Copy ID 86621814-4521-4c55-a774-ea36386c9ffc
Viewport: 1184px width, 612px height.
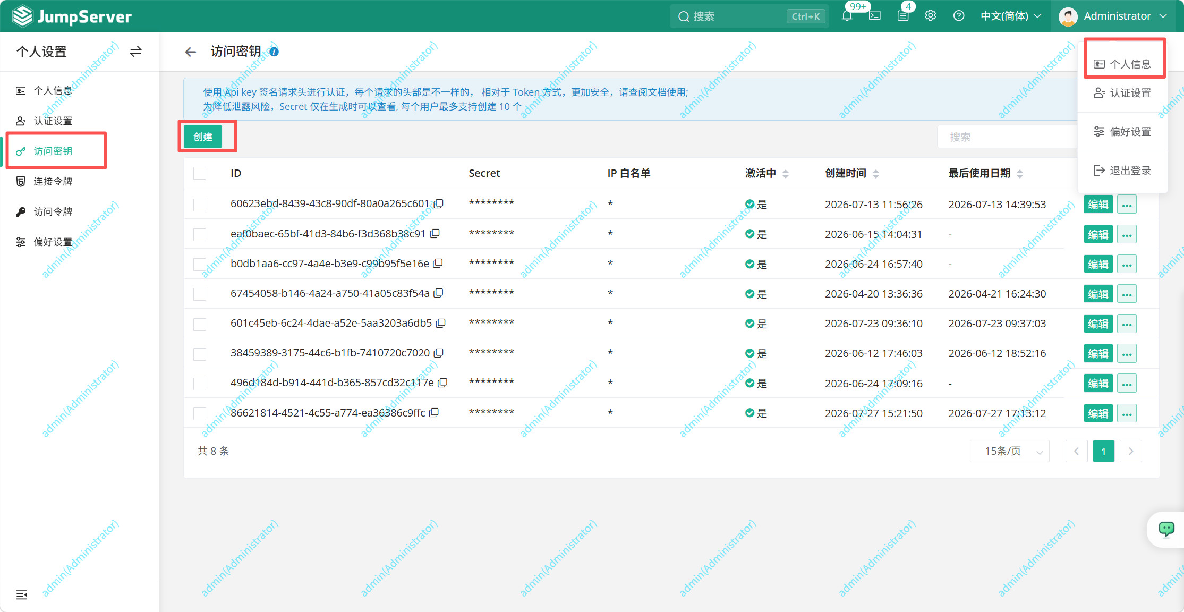pyautogui.click(x=435, y=412)
